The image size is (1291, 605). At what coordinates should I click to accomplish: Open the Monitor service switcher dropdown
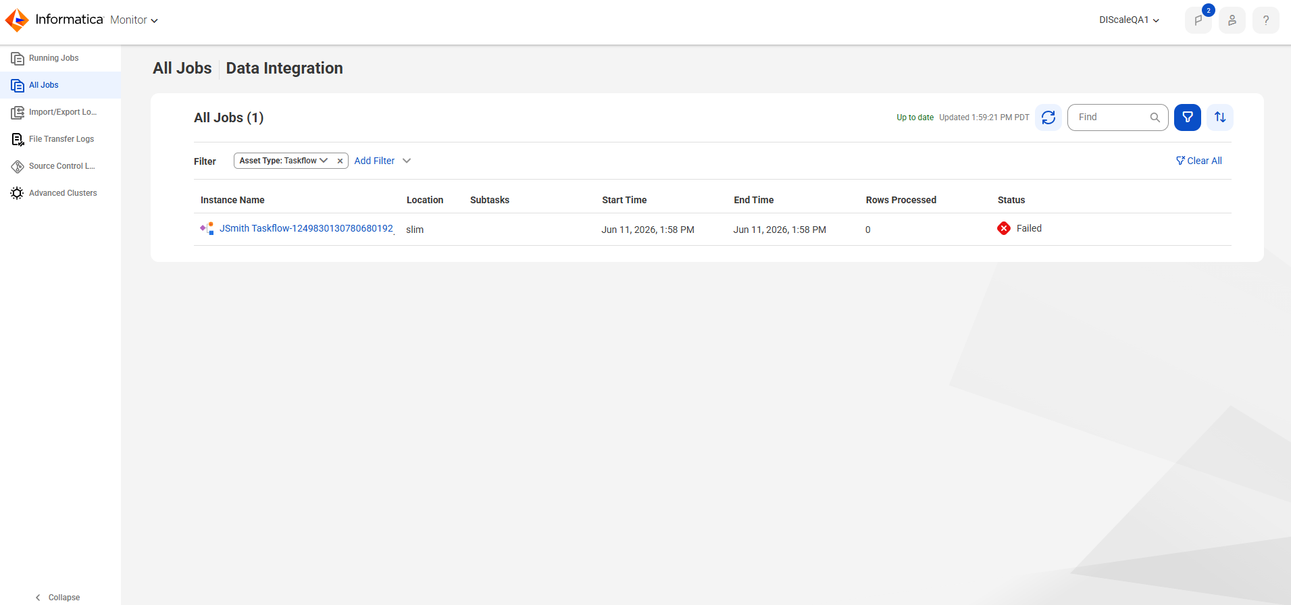pos(134,20)
